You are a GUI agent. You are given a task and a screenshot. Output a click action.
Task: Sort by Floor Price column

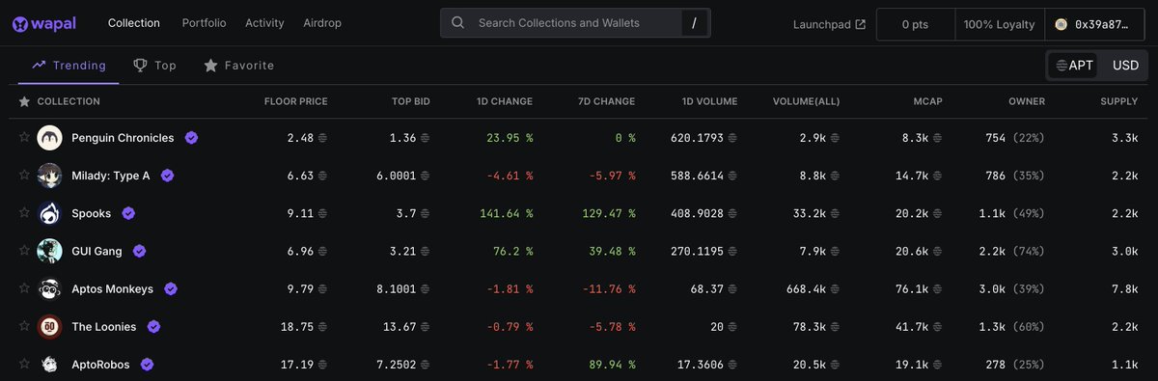[295, 101]
